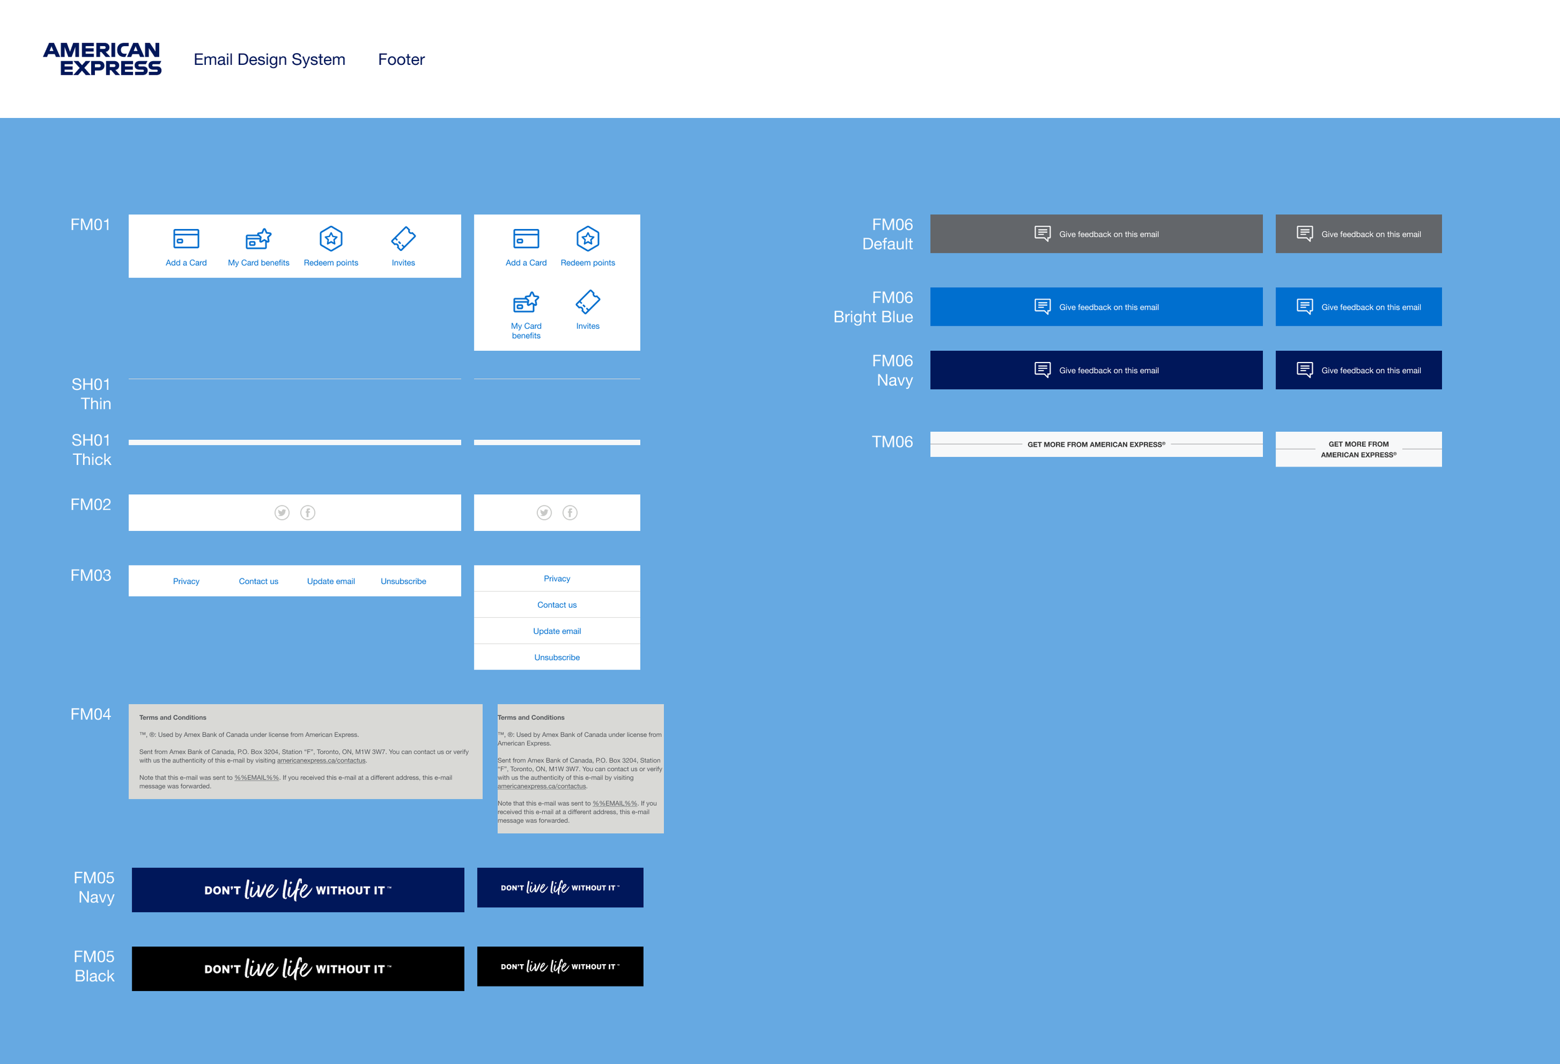
Task: Click Add a Card icon in wide FM01
Action: (186, 238)
